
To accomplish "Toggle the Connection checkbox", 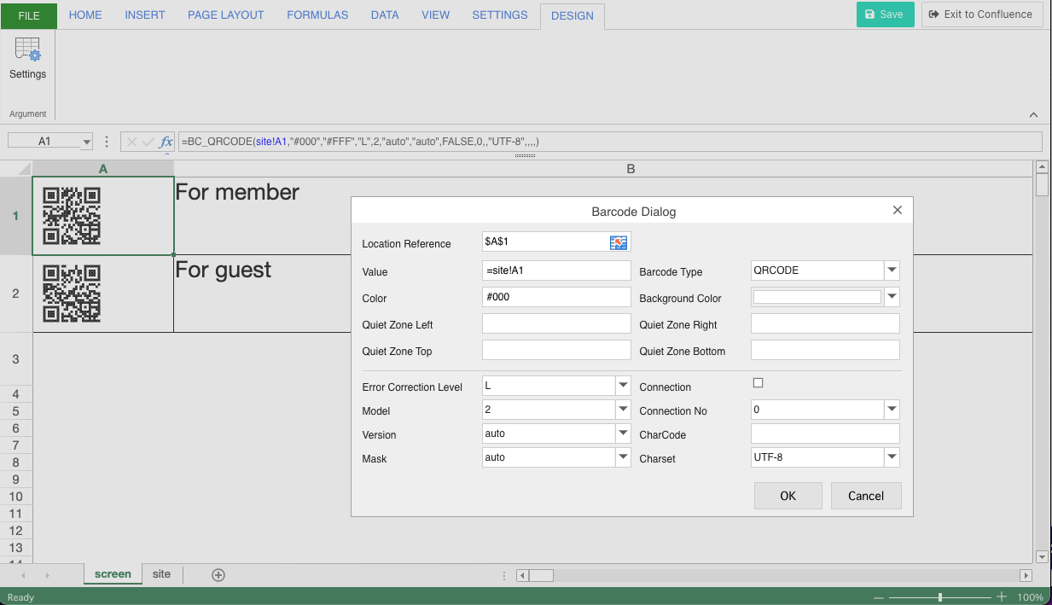I will tap(758, 383).
